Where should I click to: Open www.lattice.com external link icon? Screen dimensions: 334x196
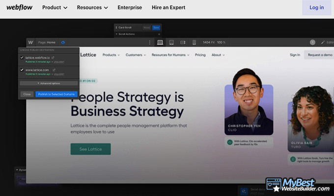tap(54, 70)
